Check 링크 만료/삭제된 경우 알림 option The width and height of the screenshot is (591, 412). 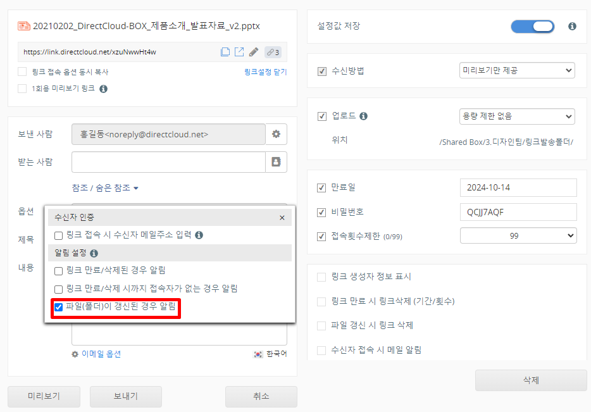[59, 271]
